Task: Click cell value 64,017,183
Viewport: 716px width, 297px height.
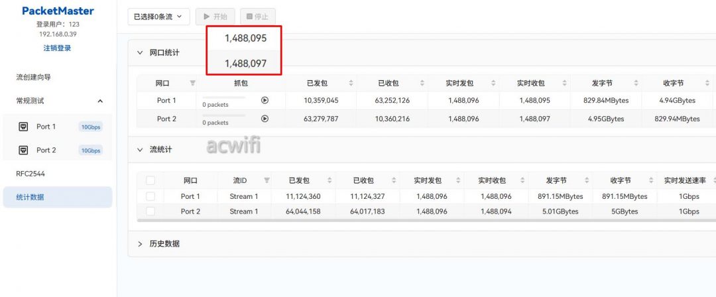Action: pyautogui.click(x=367, y=211)
